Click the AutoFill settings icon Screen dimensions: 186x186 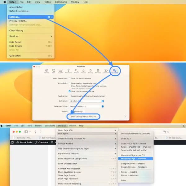pyautogui.click(x=61, y=71)
